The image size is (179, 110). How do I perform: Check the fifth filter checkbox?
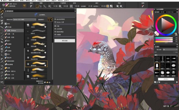pyautogui.click(x=55, y=32)
